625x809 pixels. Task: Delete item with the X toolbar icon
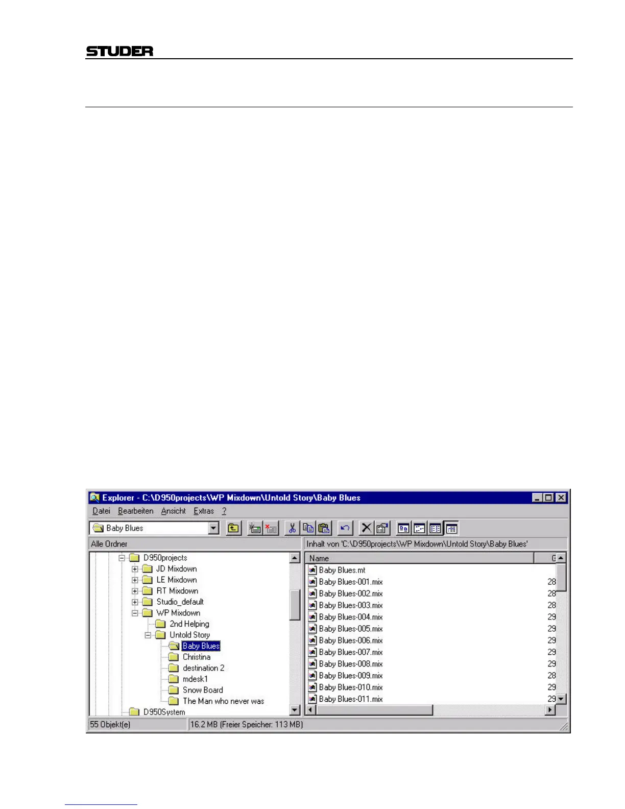click(366, 528)
